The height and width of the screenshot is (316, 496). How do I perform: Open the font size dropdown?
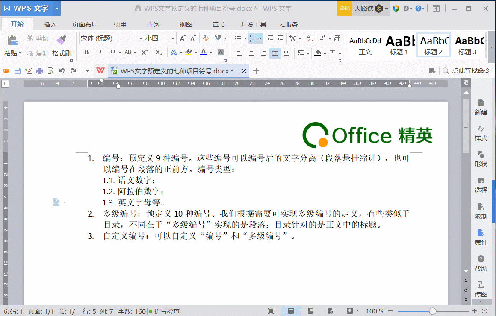pos(173,38)
